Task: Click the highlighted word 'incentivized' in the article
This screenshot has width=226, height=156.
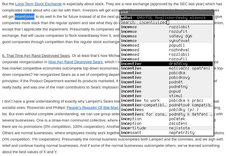Action: tap(24, 17)
